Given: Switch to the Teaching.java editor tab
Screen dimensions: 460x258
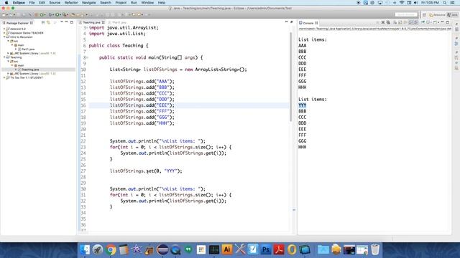Looking at the screenshot, I should point(91,22).
